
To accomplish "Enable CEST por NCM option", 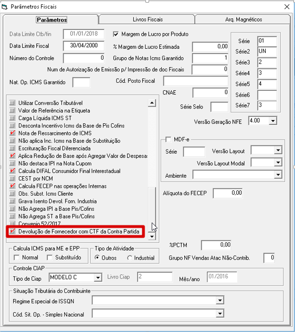I will (x=12, y=178).
